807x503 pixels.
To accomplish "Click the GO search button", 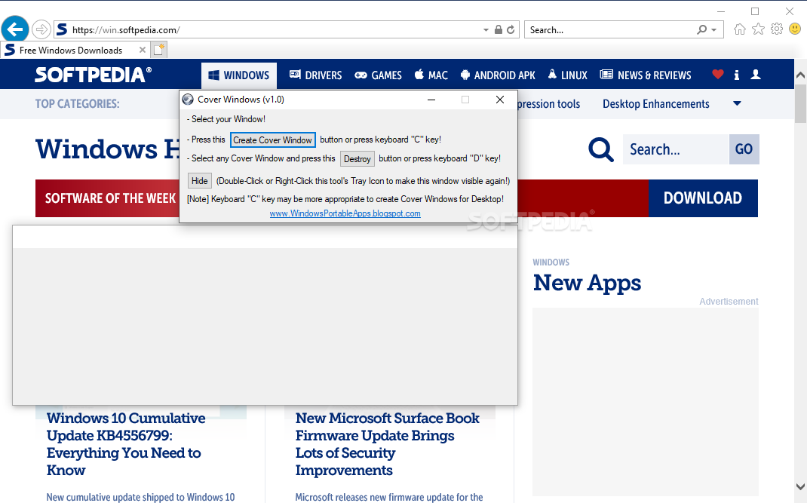I will [x=744, y=149].
